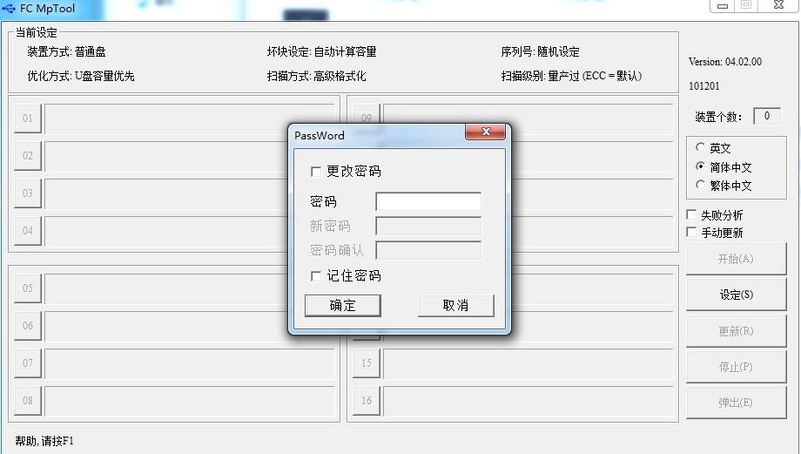Click the FC MpTool USB title icon
801x454 pixels.
[9, 8]
